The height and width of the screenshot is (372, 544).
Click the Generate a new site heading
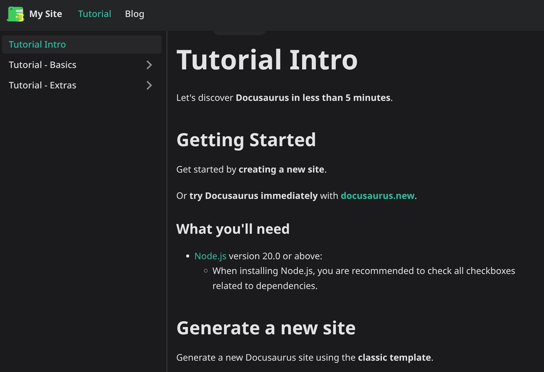[x=266, y=328]
